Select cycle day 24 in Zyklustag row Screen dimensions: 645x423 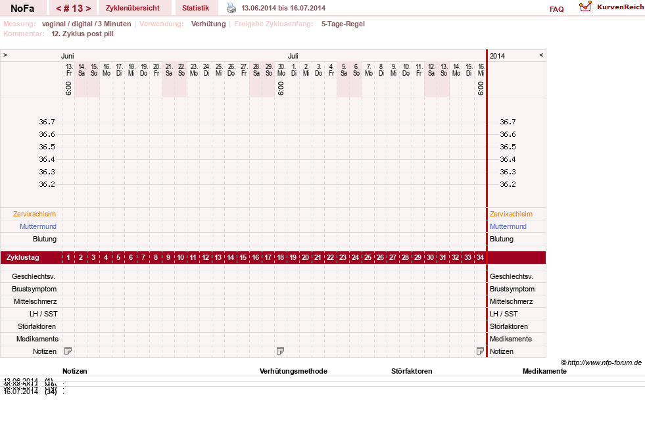pyautogui.click(x=356, y=258)
